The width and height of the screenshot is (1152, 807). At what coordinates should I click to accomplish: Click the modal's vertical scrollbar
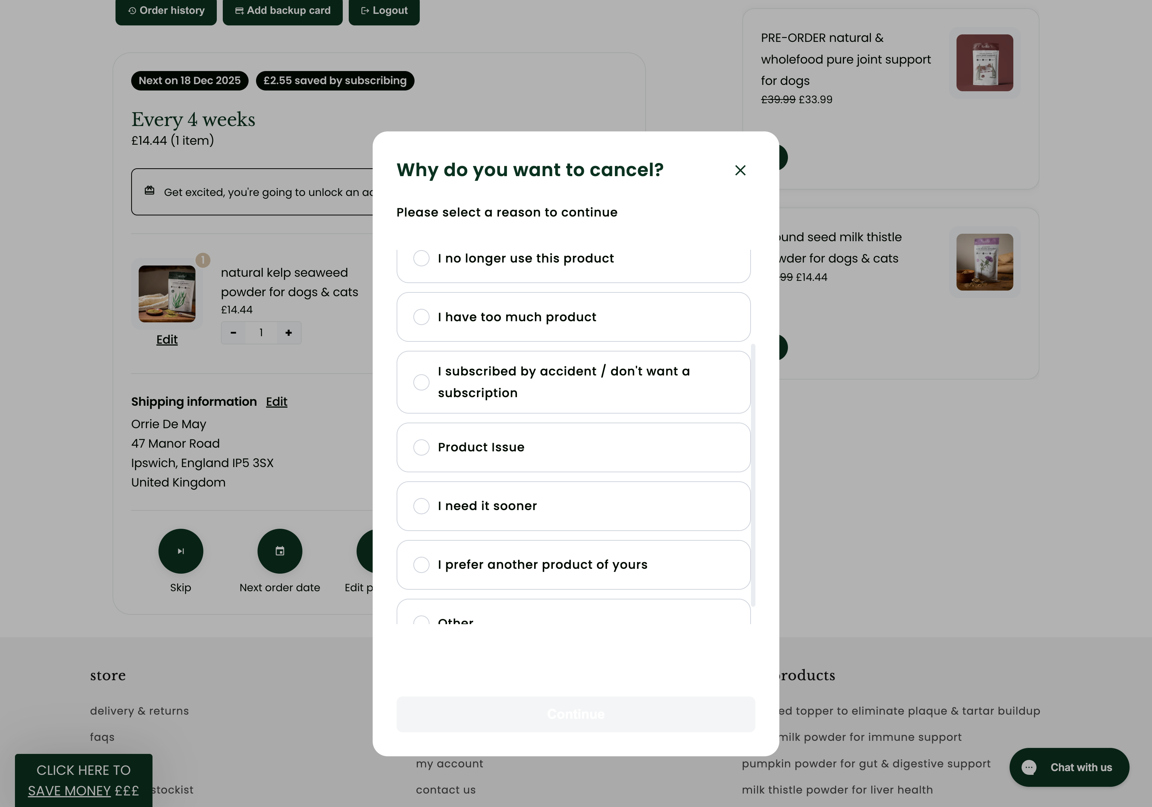753,475
